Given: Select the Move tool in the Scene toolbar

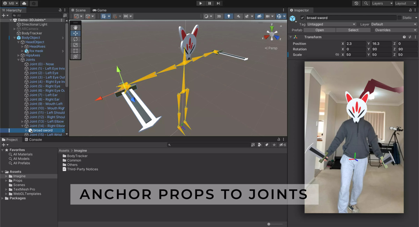Looking at the screenshot, I should pos(75,33).
